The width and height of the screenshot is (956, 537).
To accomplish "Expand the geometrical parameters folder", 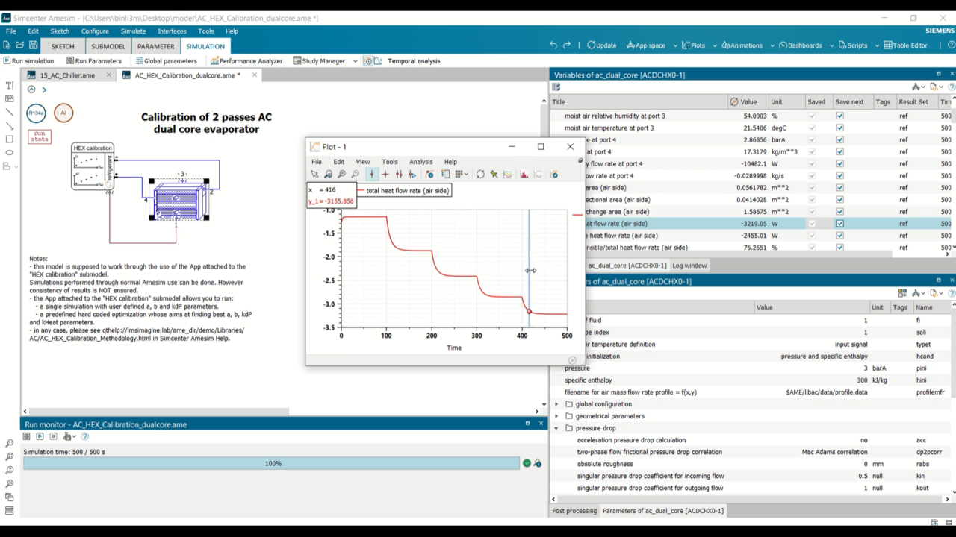I will coord(556,416).
